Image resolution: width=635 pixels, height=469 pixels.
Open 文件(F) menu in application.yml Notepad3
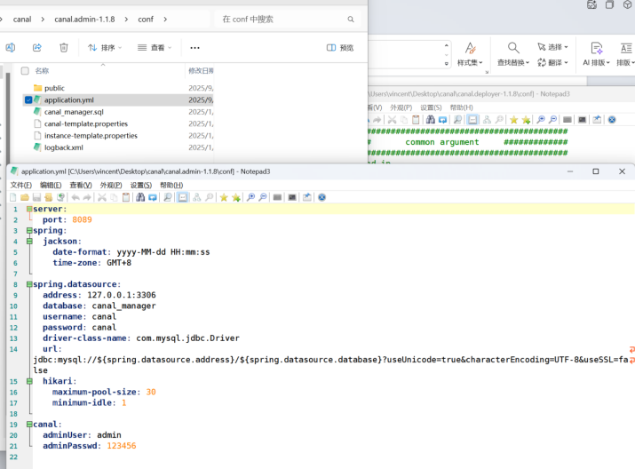coord(21,185)
